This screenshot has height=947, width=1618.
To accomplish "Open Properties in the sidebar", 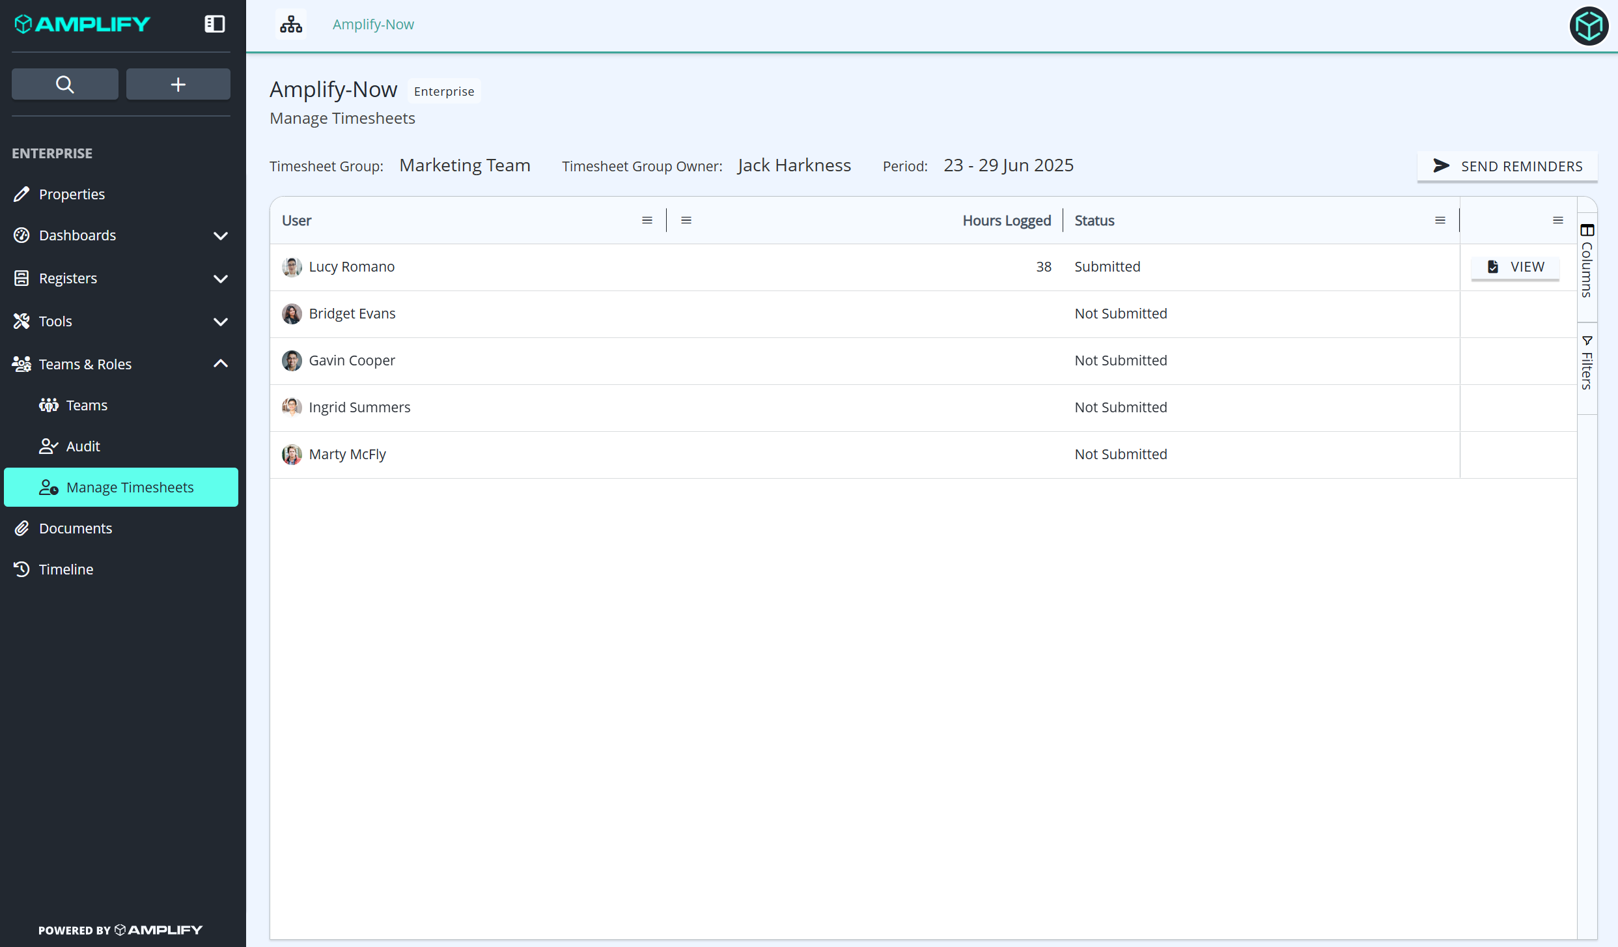I will tap(121, 194).
